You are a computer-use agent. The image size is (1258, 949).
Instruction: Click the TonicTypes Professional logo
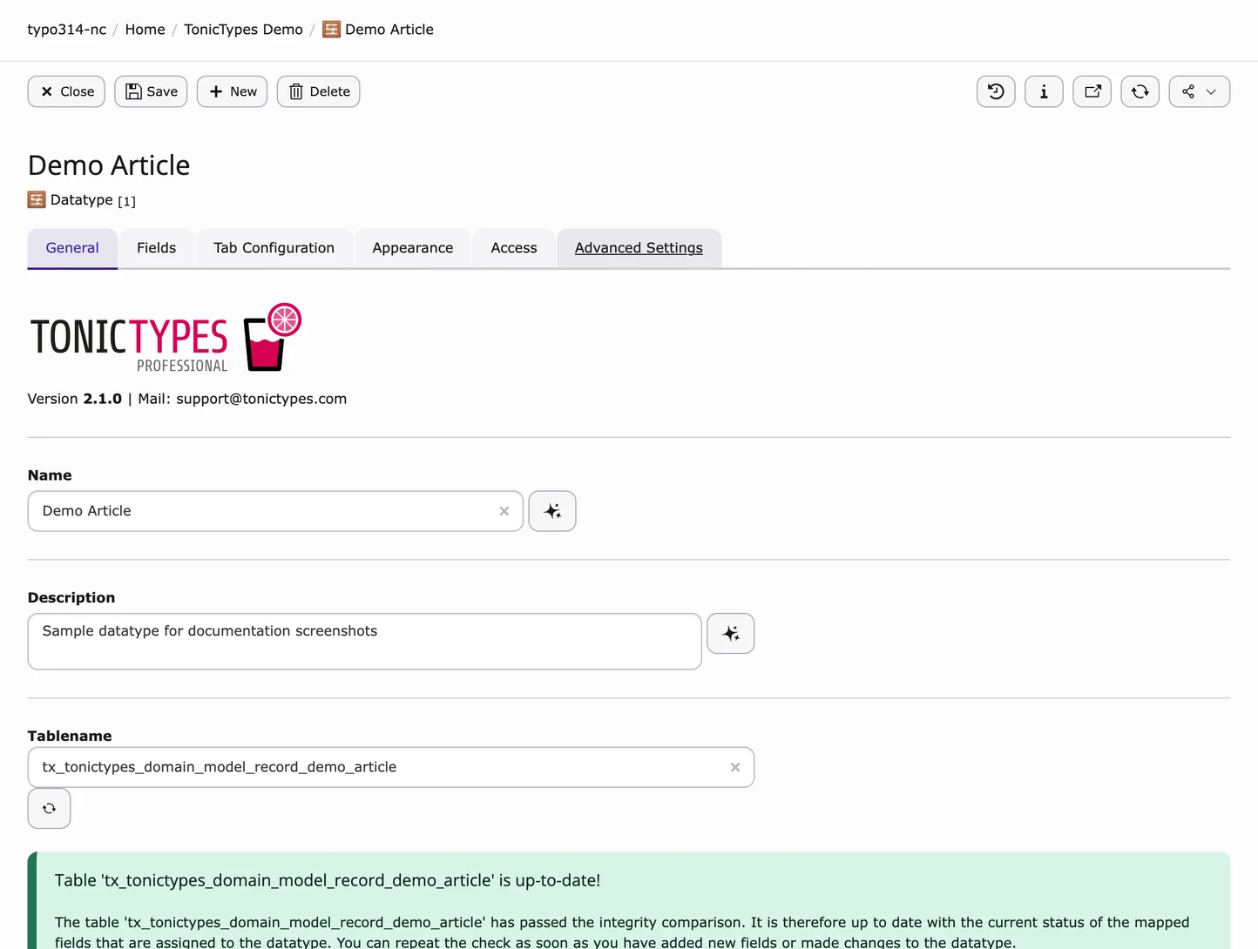(x=166, y=338)
